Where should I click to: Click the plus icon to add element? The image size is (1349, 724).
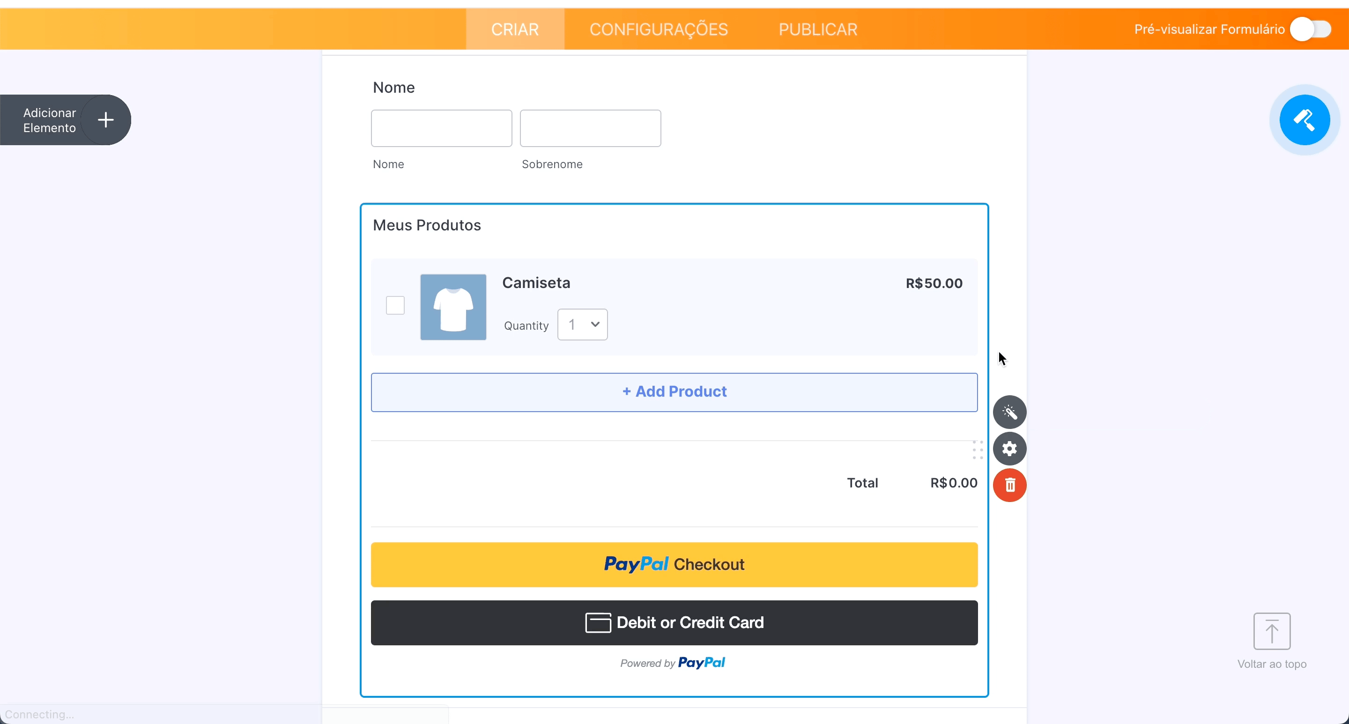pos(106,120)
